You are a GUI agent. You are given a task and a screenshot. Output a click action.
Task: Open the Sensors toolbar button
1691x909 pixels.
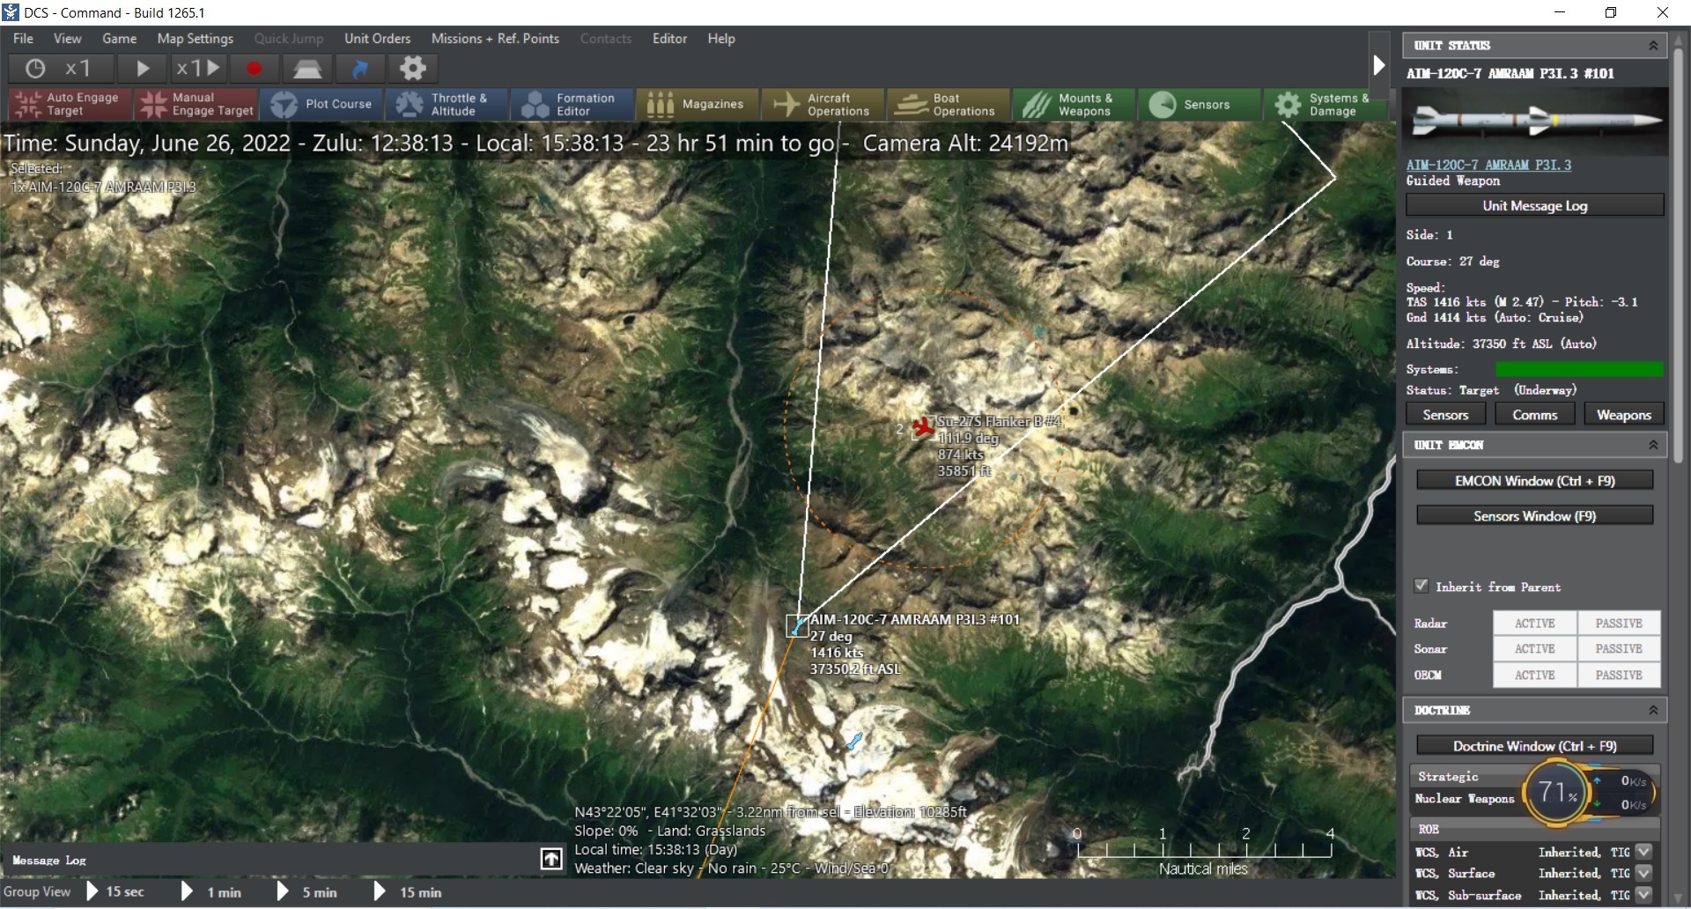pos(1200,104)
